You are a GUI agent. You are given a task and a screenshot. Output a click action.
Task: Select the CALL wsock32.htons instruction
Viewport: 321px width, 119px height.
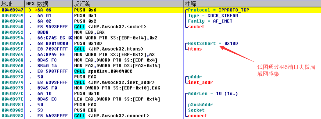(x=109, y=49)
